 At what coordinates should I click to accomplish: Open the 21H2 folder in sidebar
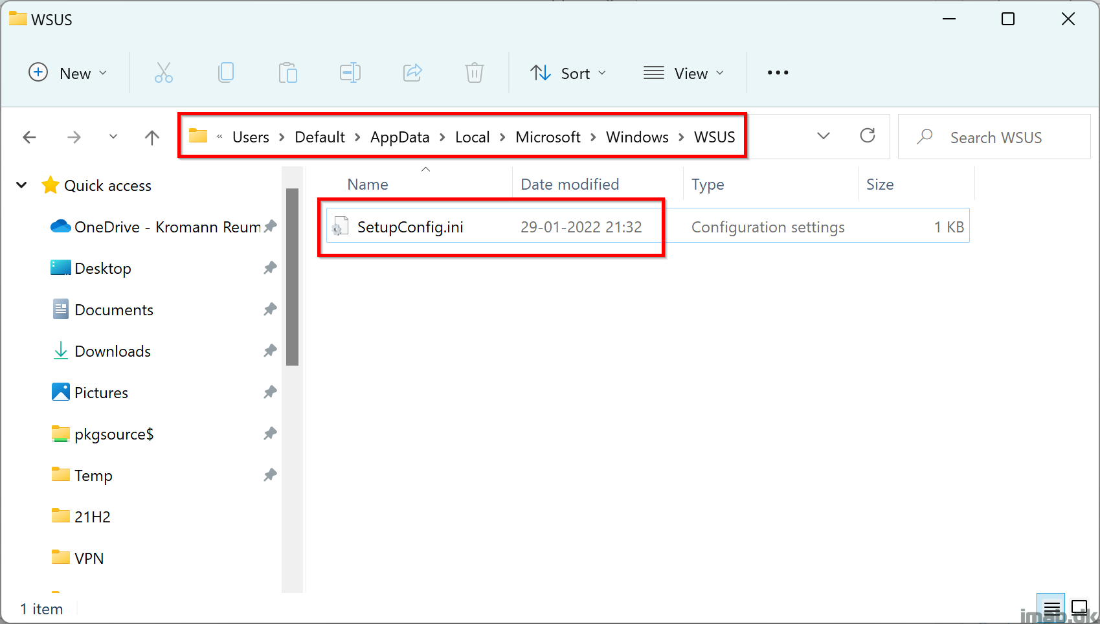pyautogui.click(x=92, y=517)
